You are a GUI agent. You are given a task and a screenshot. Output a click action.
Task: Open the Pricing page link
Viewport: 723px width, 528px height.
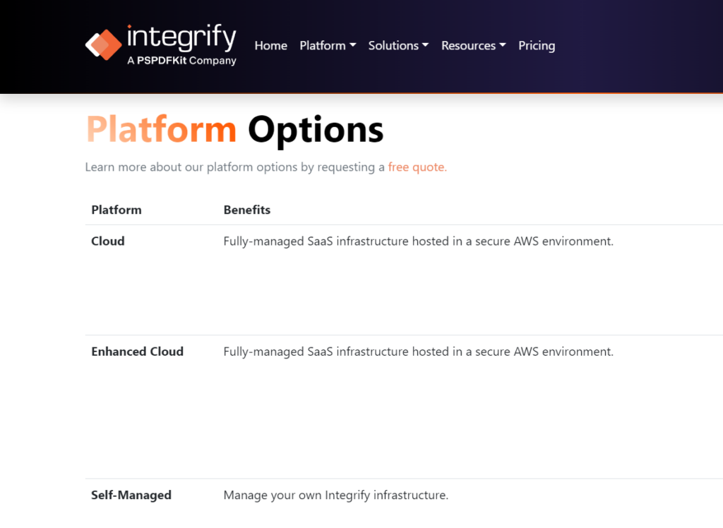pyautogui.click(x=537, y=46)
